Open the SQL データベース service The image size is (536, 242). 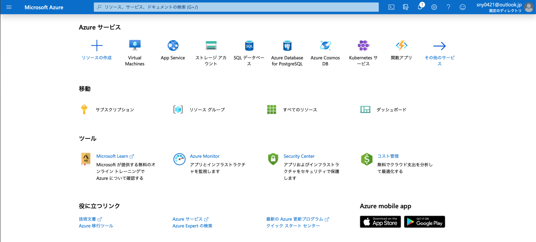pos(249,45)
